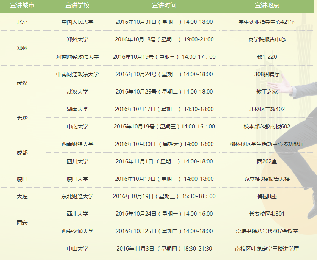Viewport: 317px width, 260px height.
Task: Click the 西安交通大学 school name
Action: [x=77, y=231]
